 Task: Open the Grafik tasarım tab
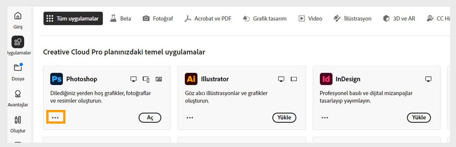point(264,18)
